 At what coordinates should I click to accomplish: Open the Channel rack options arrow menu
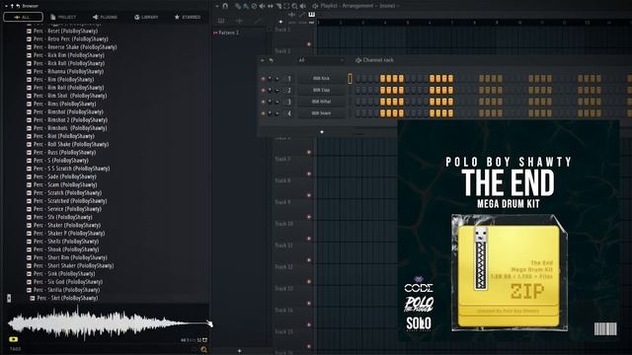tap(263, 60)
